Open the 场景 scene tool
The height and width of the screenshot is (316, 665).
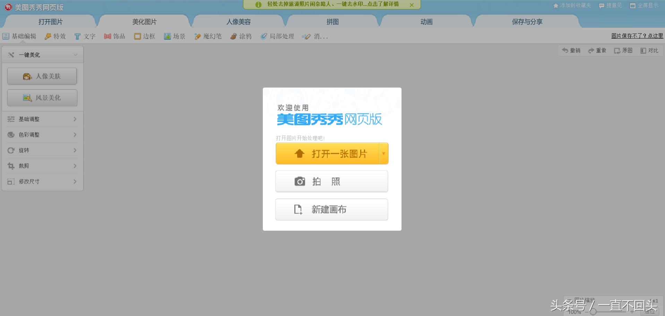175,36
